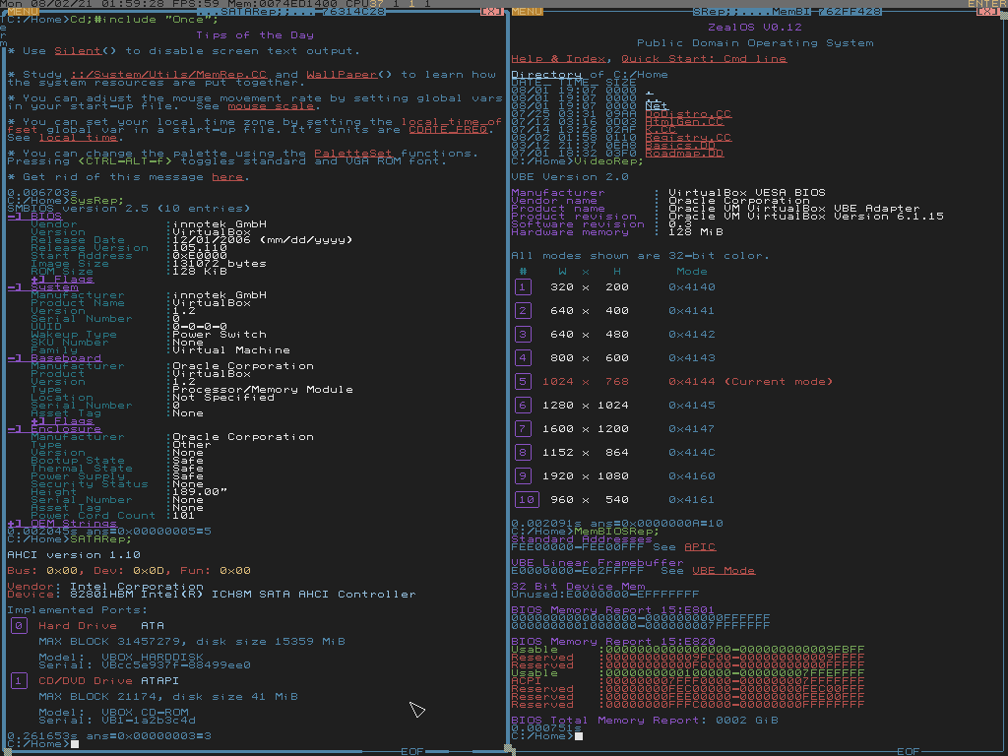Open the Help & Index link
The width and height of the screenshot is (1008, 756).
click(559, 58)
